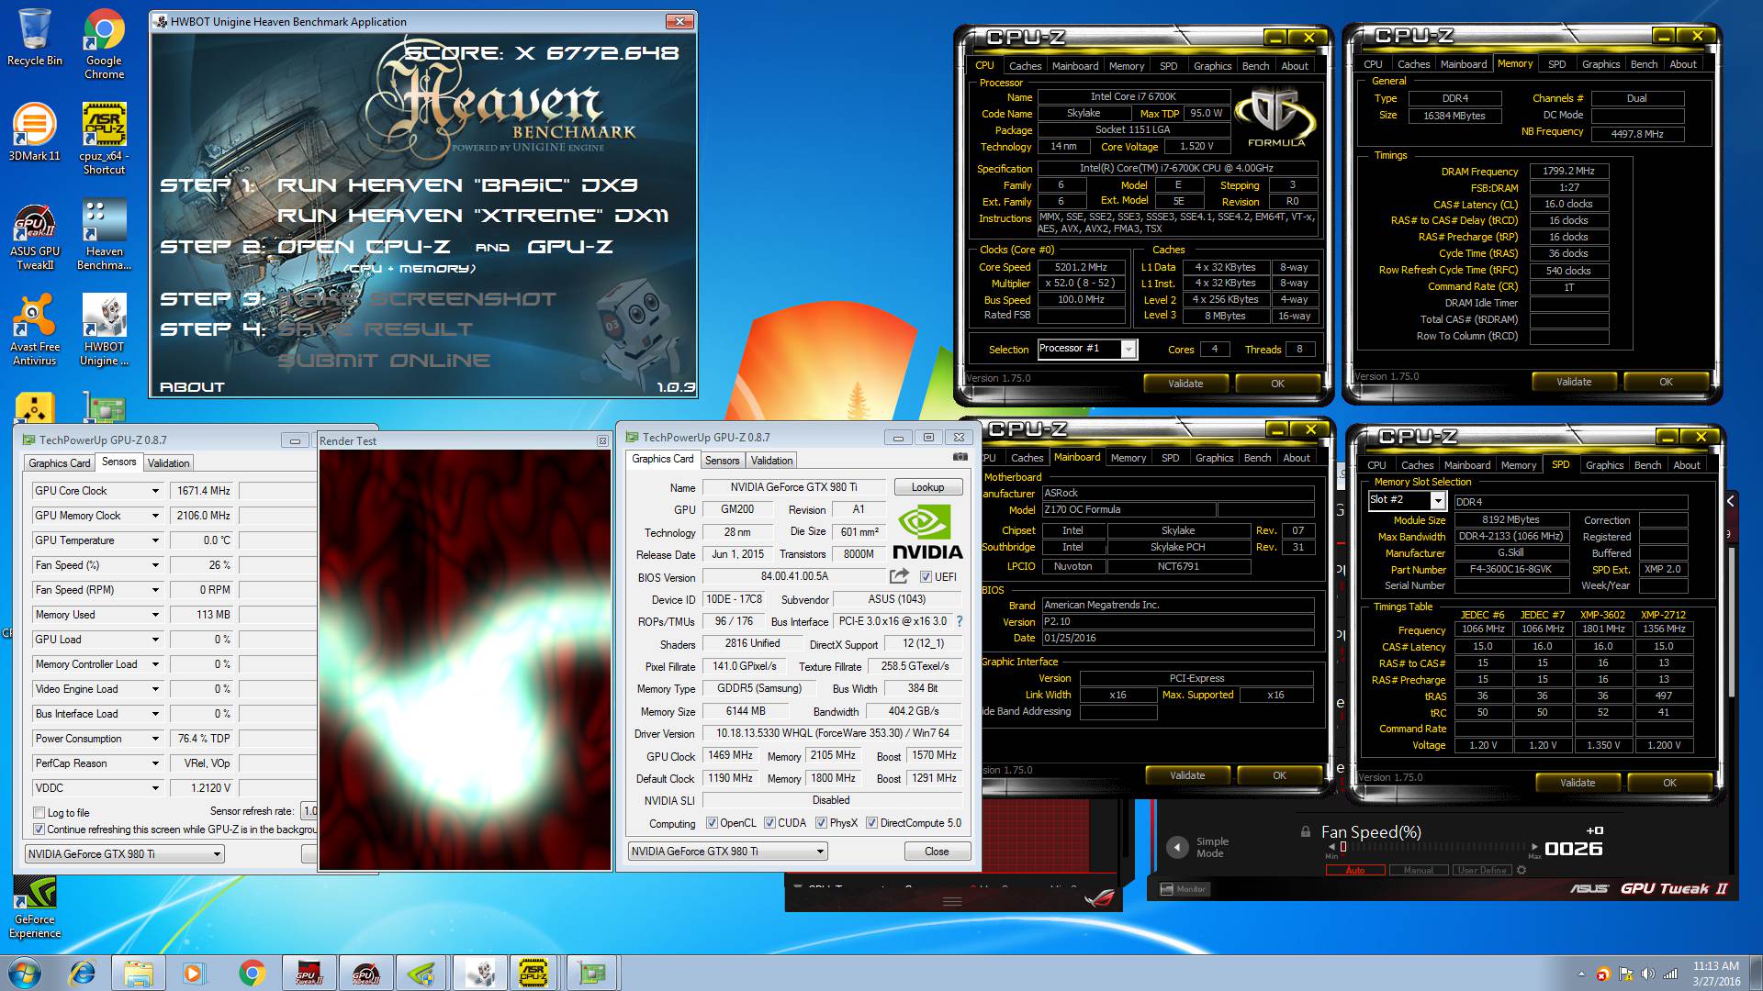Click Validate in the CPU-Z CPU window
Viewport: 1763px width, 991px height.
[1185, 384]
